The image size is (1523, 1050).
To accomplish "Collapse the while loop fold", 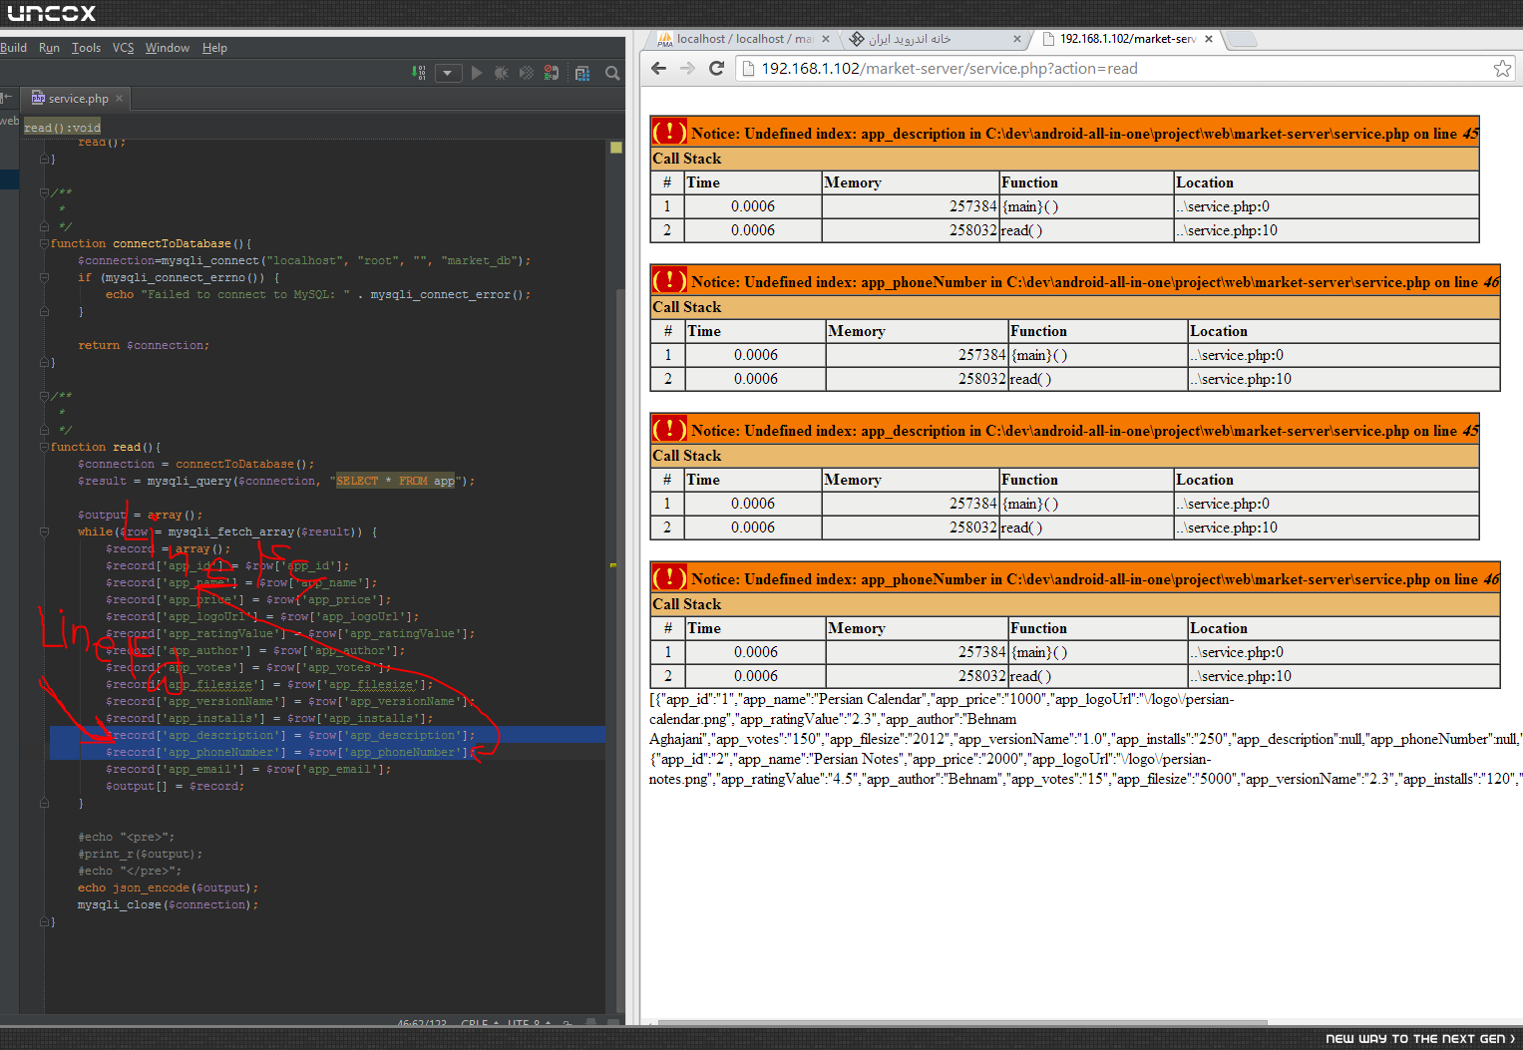I will [x=45, y=531].
